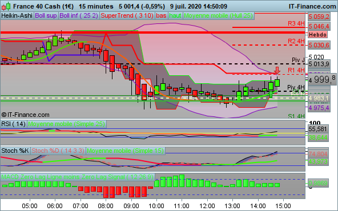Image resolution: width=338 pixels, height=211 pixels.
Task: Click the 5 013,9 pivot price tag
Action: tap(319, 64)
